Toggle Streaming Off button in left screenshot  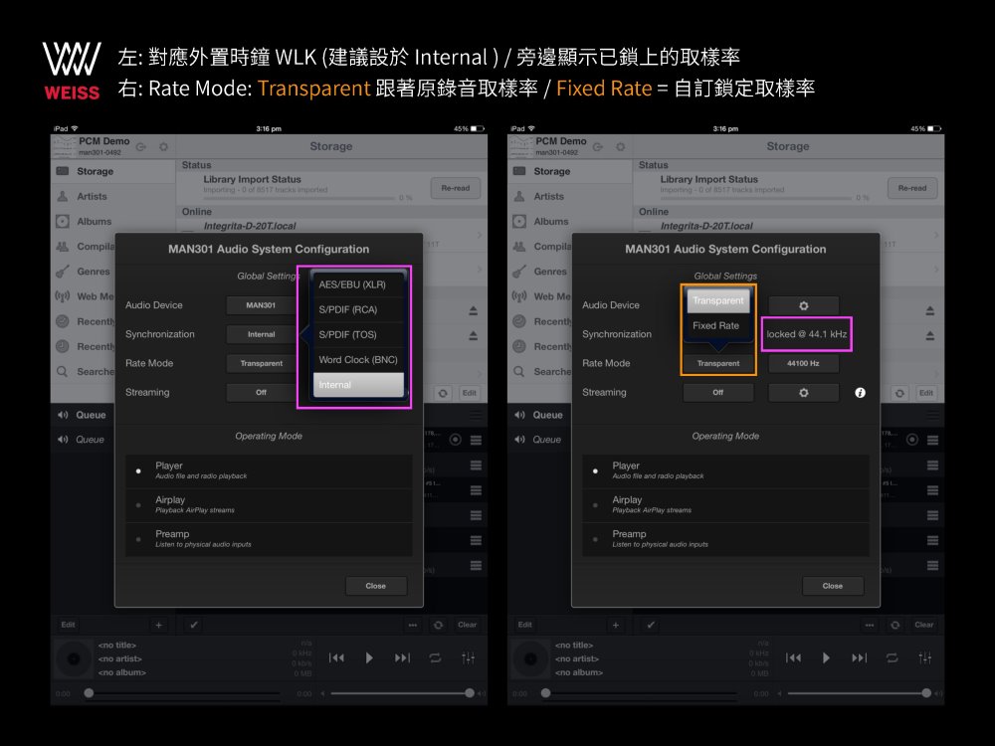tap(261, 393)
